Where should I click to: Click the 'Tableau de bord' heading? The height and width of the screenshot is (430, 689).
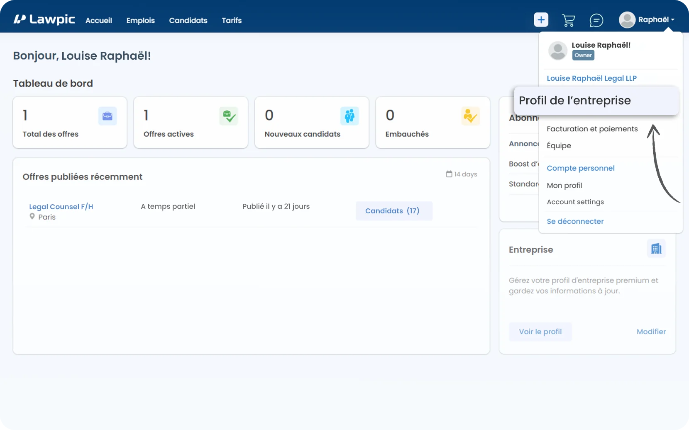coord(53,83)
